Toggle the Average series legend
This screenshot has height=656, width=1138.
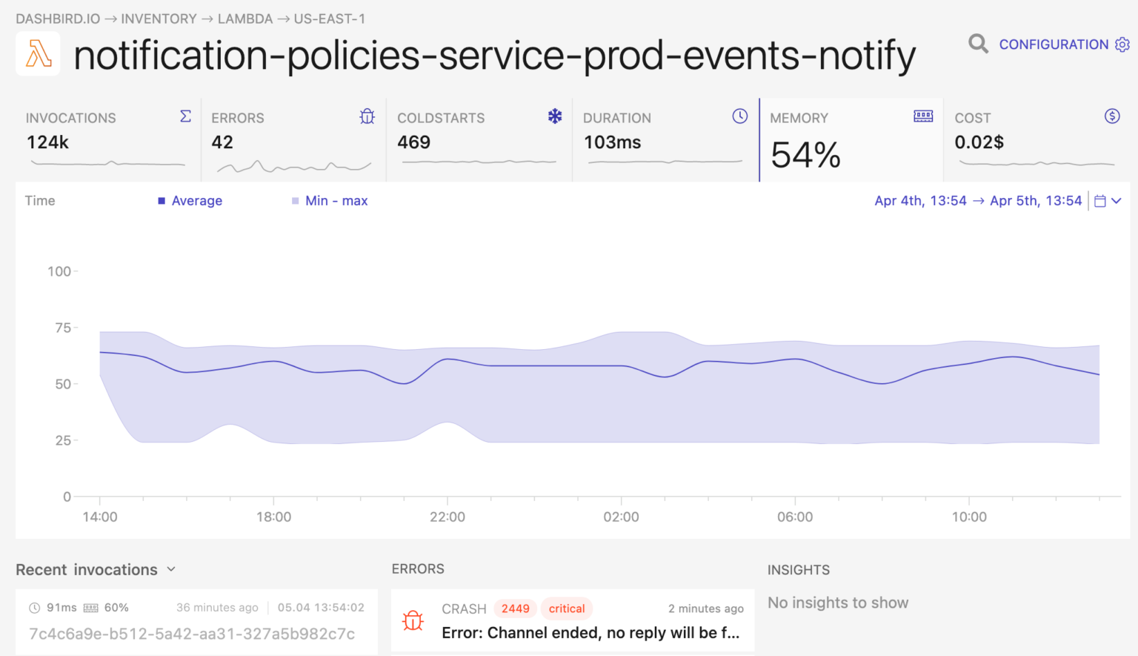click(196, 201)
